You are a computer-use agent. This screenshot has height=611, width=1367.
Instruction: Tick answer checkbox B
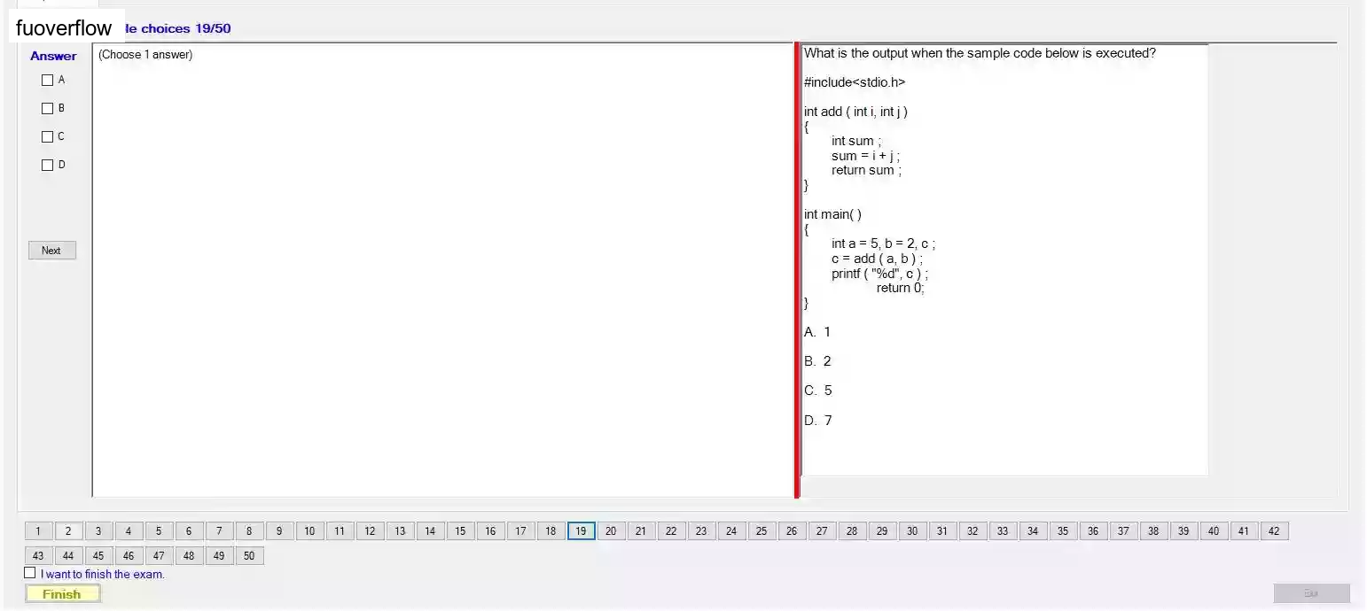48,109
